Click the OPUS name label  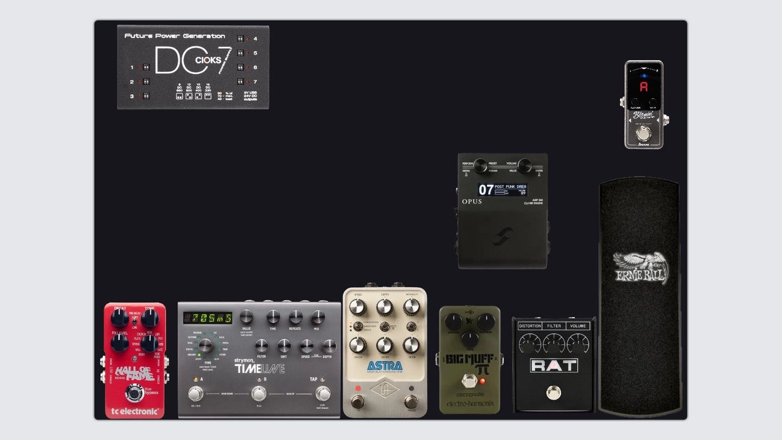click(472, 202)
